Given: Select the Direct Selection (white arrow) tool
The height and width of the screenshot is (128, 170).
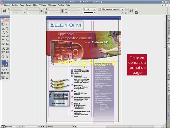Looking at the screenshot, I should tap(7, 24).
